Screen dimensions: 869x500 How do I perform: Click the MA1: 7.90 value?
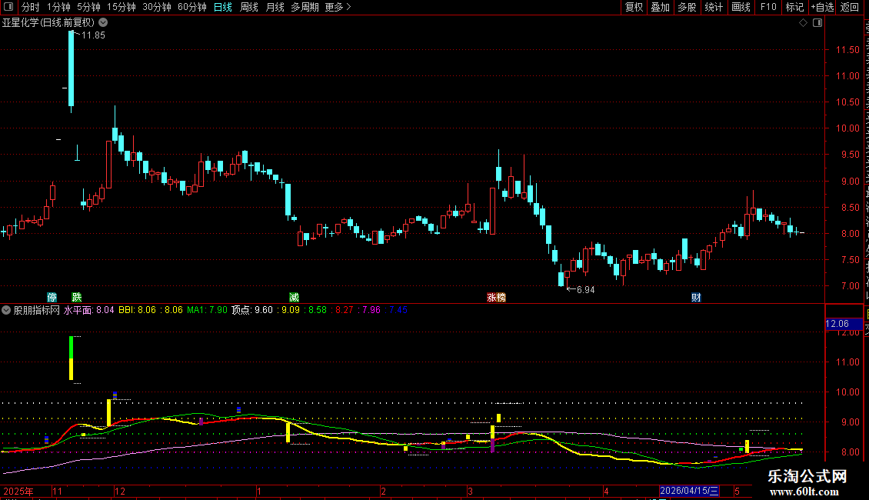pyautogui.click(x=208, y=310)
